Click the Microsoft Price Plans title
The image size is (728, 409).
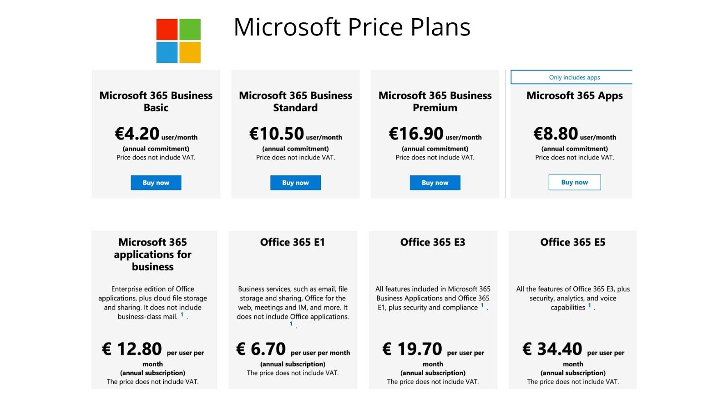pos(352,27)
